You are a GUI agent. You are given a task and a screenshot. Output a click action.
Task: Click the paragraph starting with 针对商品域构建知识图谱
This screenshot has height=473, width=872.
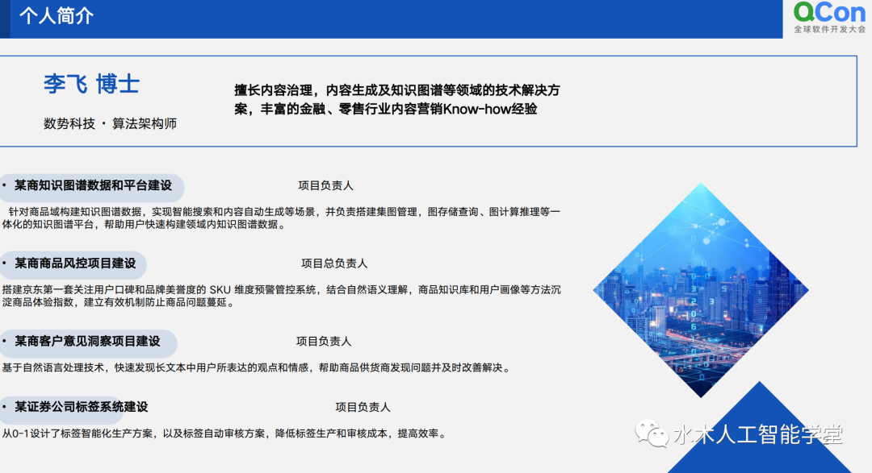tap(281, 218)
